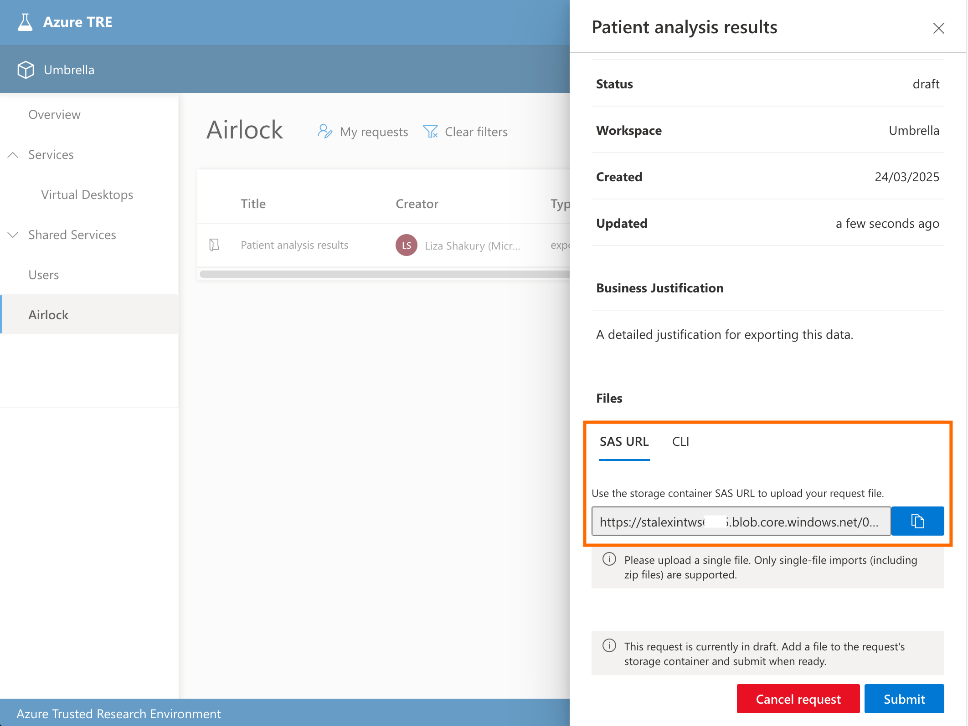Click the Clear filters funnel icon
The height and width of the screenshot is (726, 968).
[430, 132]
